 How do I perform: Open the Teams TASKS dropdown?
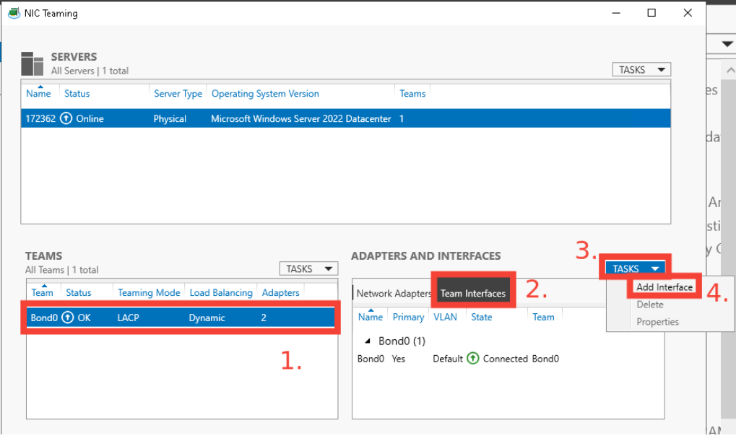coord(308,268)
